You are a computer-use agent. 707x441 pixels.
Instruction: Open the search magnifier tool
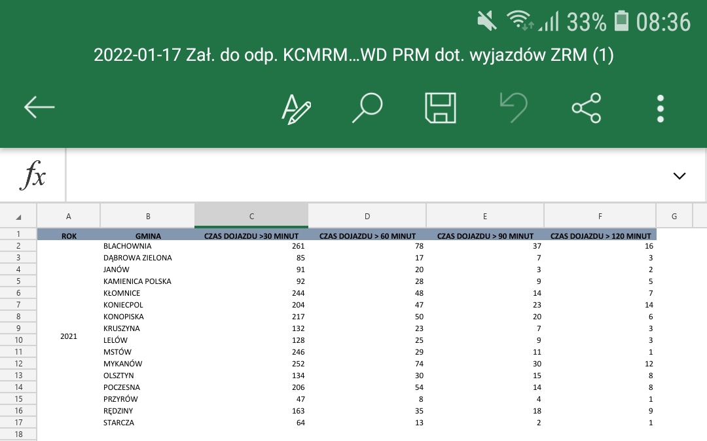point(367,108)
